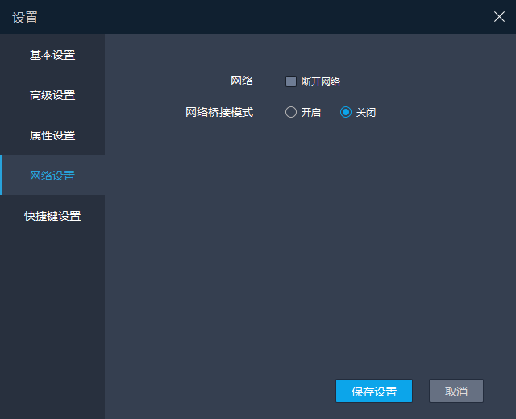Click the 断开网络 checkbox label text
The height and width of the screenshot is (419, 516).
tap(321, 81)
